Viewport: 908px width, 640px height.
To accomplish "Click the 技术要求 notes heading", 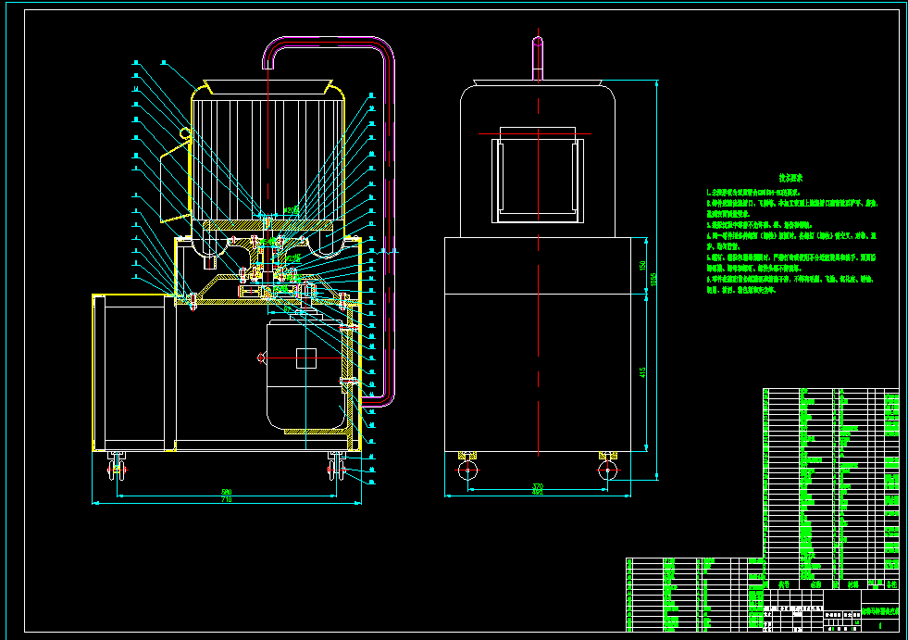I will click(790, 178).
